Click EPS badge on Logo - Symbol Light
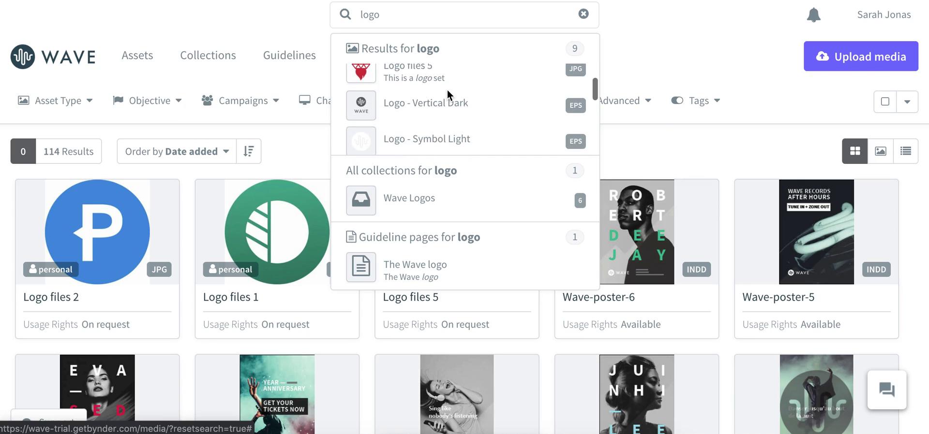929x434 pixels. (576, 141)
